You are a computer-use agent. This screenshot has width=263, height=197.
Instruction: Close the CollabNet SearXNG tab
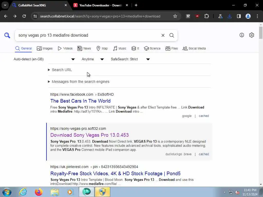pyautogui.click(x=66, y=5)
